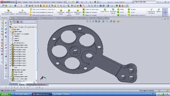Open the PropertyManager tab icon
This screenshot has width=170, height=96.
click(x=14, y=22)
